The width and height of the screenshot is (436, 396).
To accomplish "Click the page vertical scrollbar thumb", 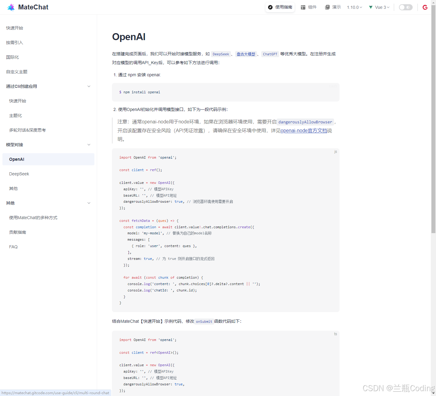I will pos(433,119).
